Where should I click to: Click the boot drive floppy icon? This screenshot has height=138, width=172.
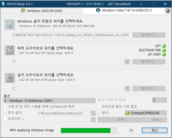10,50
